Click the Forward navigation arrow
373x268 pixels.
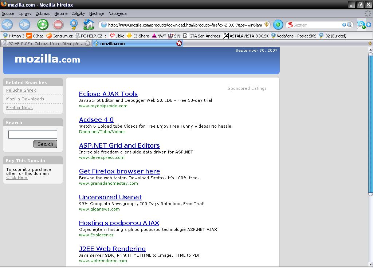tap(24, 25)
